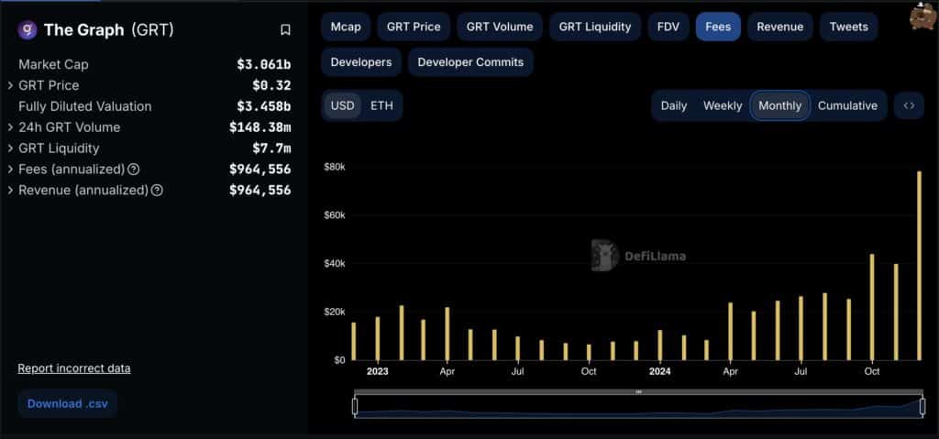Toggle the GRT Price chart metric
The image size is (939, 439).
(x=414, y=27)
